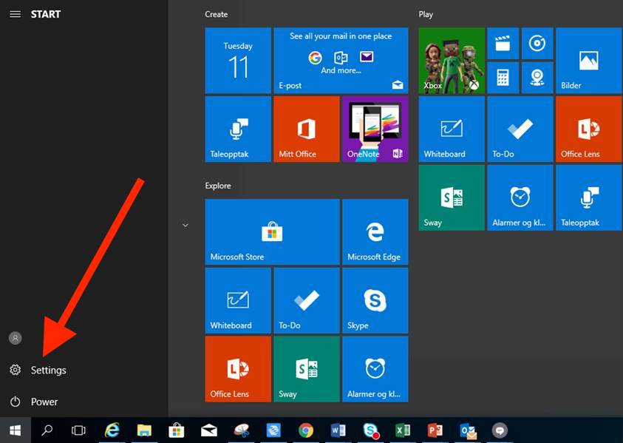Open the E-post mail tile

(x=341, y=61)
